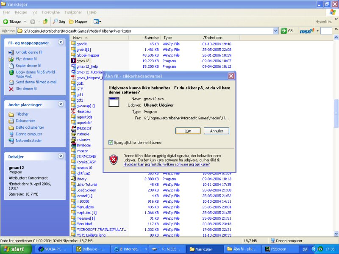Image resolution: width=339 pixels, height=254 pixels.
Task: Select the gmax12 program file icon
Action: (x=73, y=61)
